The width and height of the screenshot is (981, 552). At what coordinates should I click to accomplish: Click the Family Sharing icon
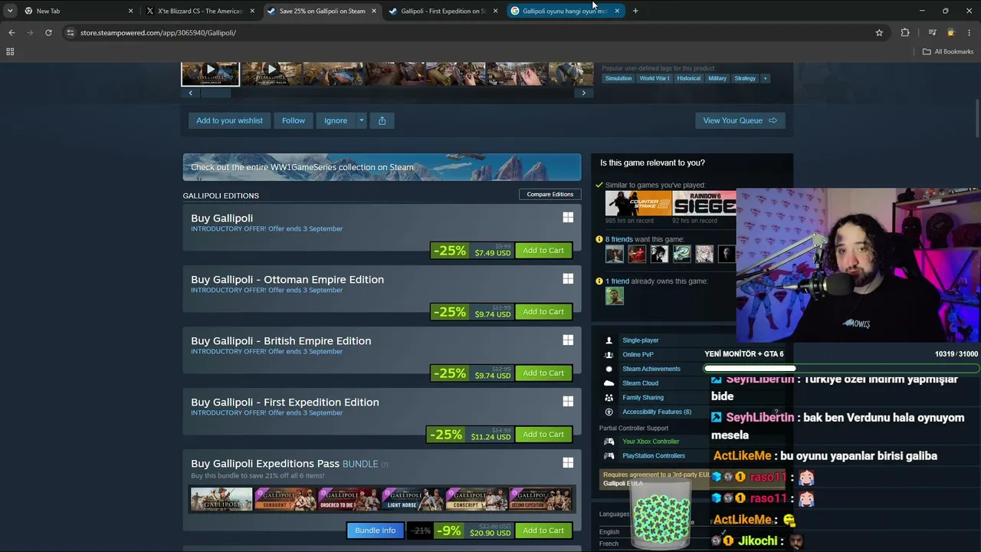tap(609, 397)
